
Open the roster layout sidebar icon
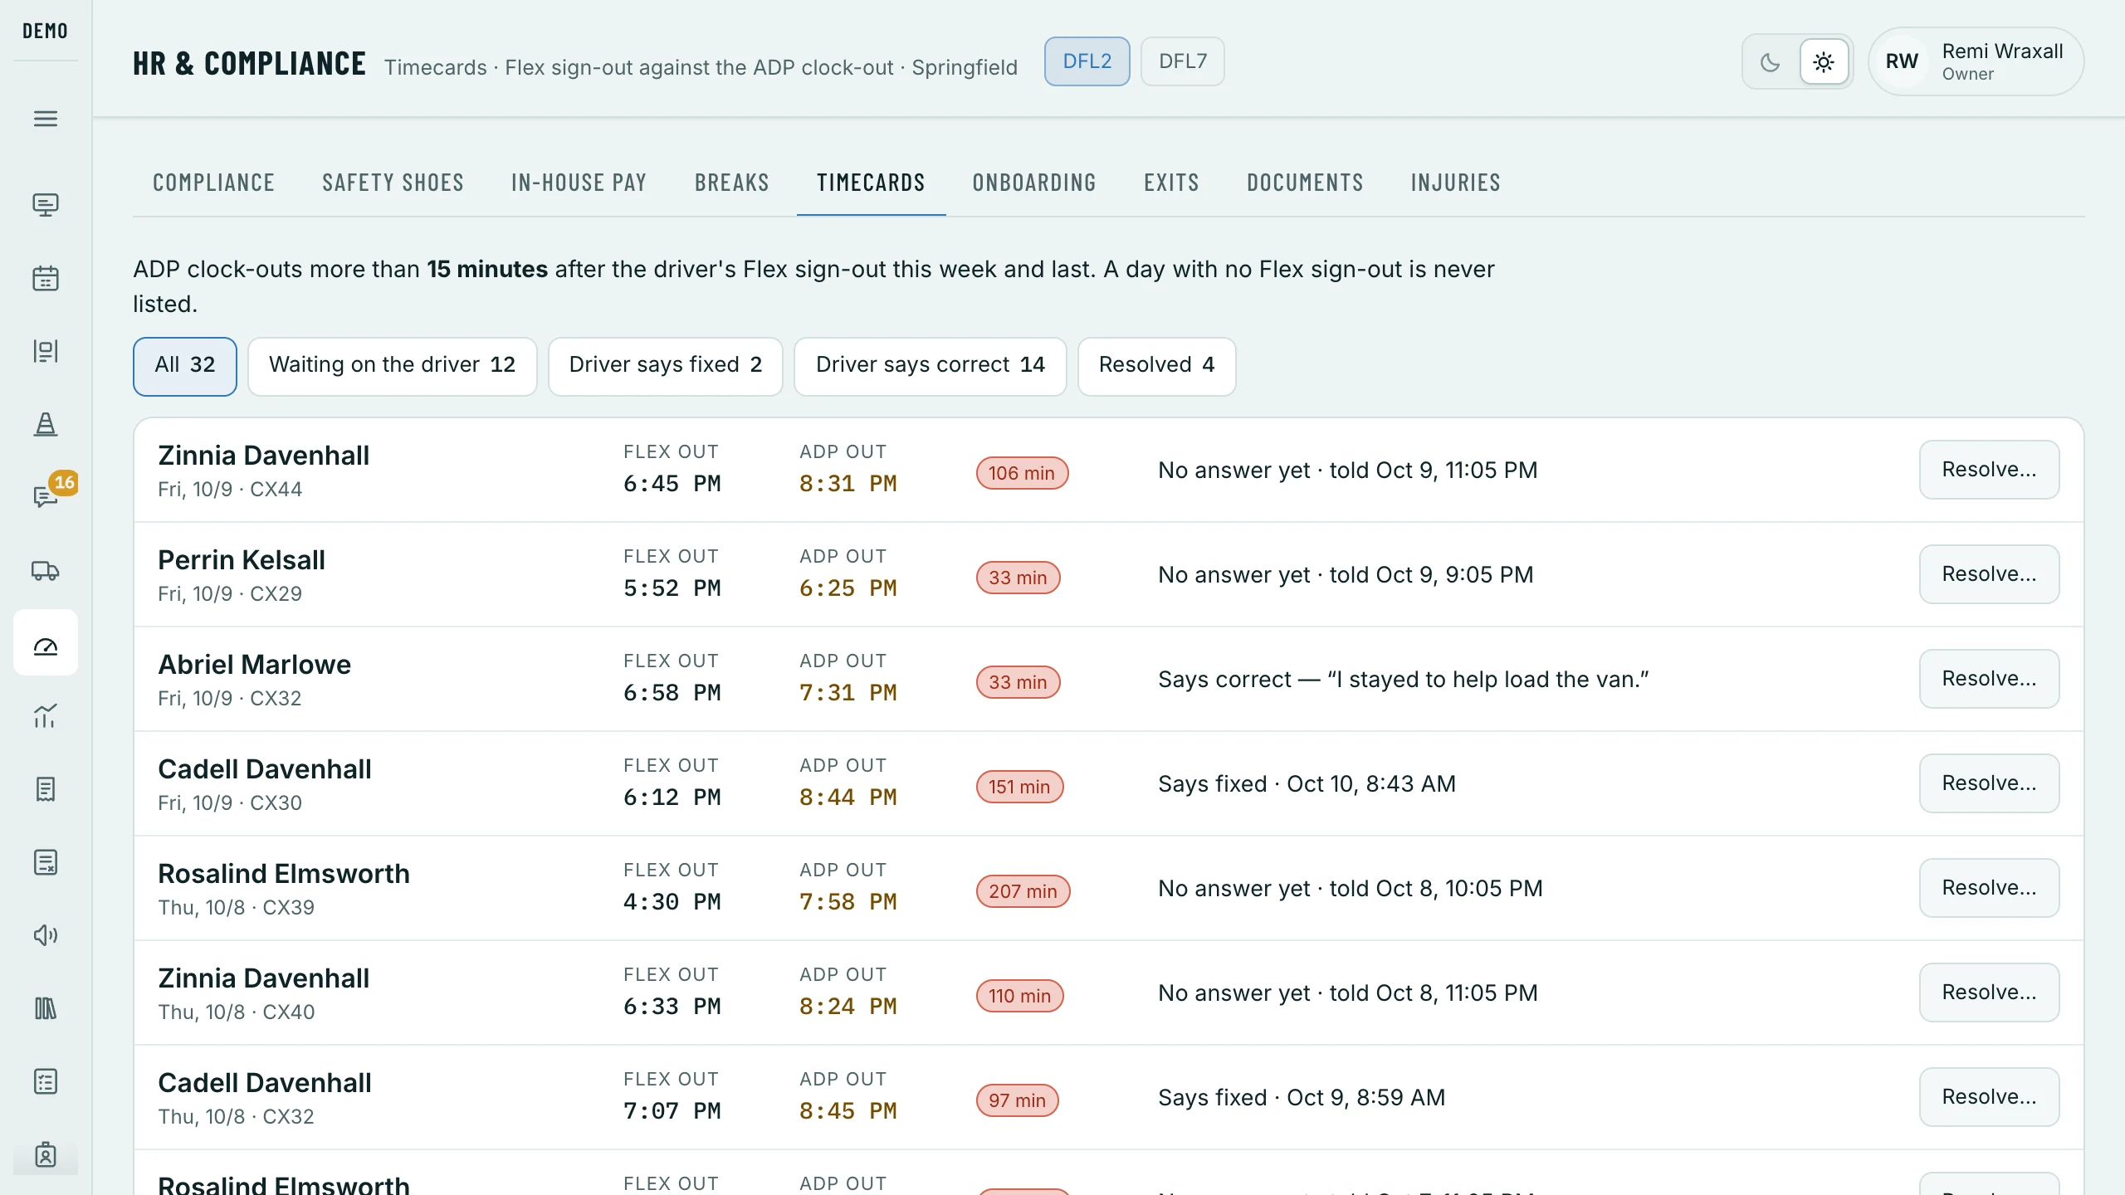46,351
